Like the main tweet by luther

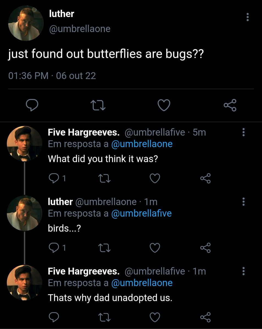point(164,106)
